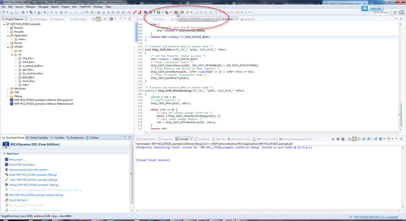Click the cloud upload widget icon
This screenshot has width=406, height=221.
[365, 9]
